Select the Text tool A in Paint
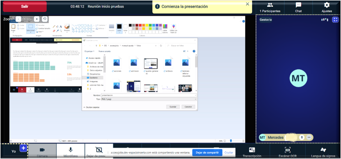Image resolution: width=341 pixels, height=159 pixels. [x=61, y=26]
